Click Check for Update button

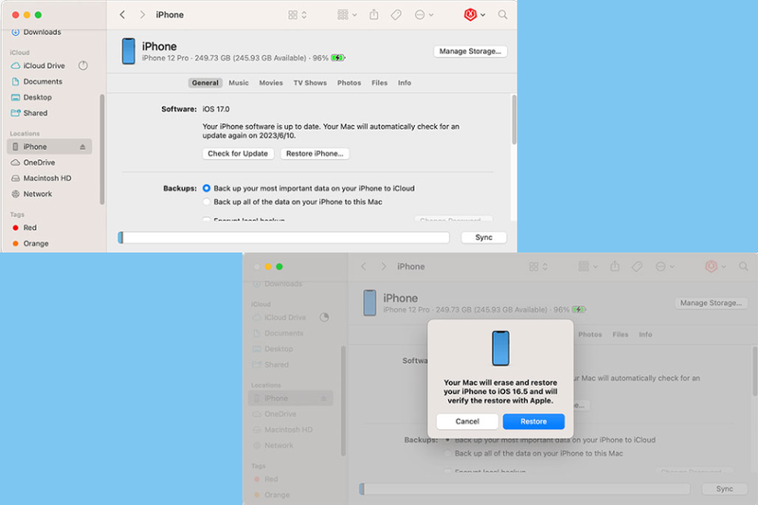click(x=238, y=153)
